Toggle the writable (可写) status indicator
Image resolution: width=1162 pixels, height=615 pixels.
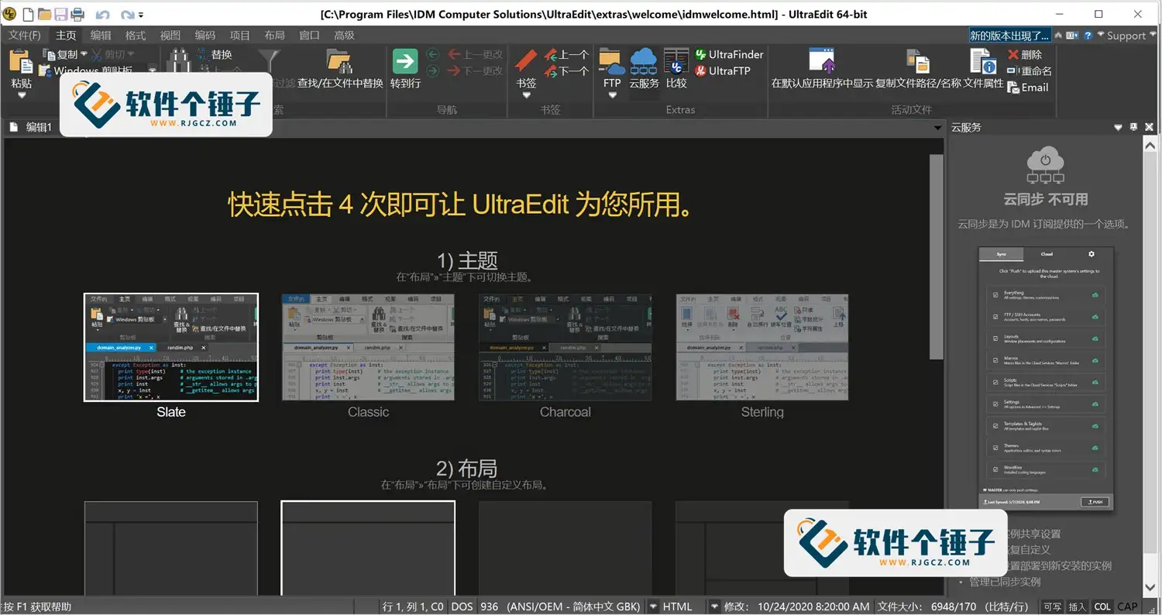[1052, 606]
